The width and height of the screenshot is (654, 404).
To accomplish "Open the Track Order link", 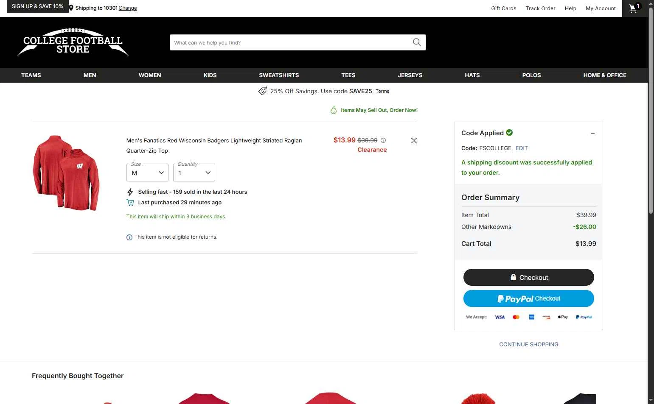I will (541, 8).
